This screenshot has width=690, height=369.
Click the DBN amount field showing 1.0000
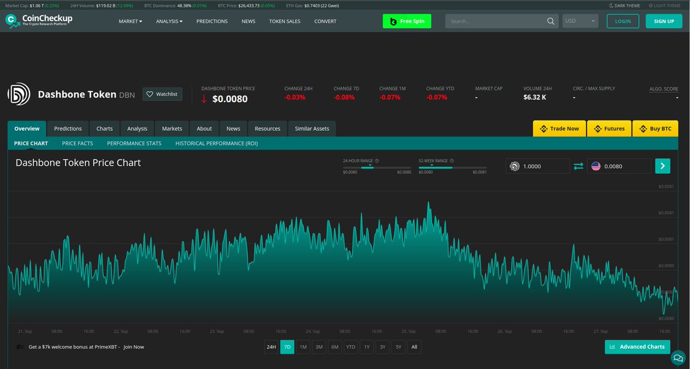(x=538, y=166)
